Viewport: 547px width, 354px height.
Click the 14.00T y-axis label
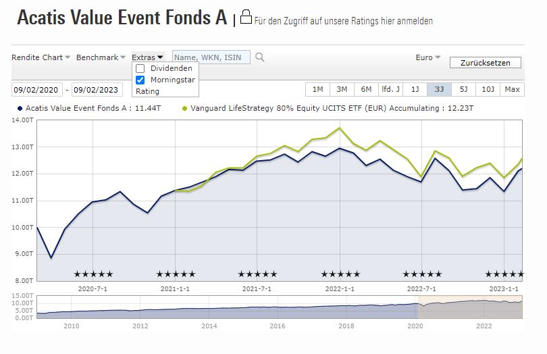(22, 120)
